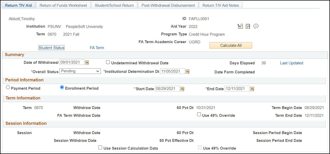This screenshot has height=154, width=330.
Task: Click the Last Updated link
Action: pos(291,63)
